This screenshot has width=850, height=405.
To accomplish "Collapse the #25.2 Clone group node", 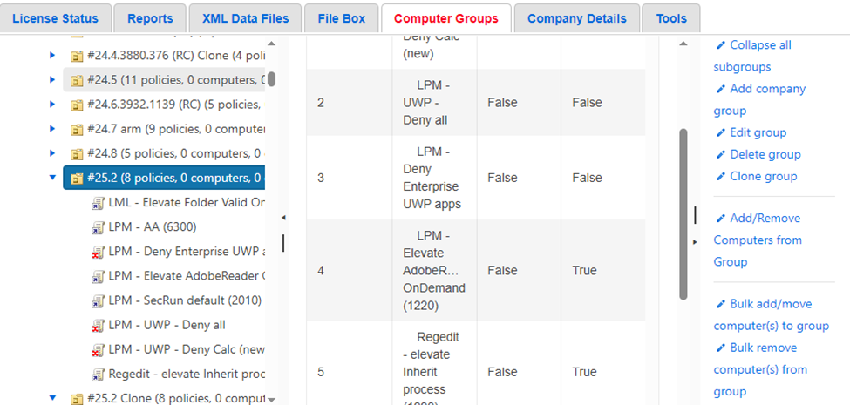I will coord(52,398).
